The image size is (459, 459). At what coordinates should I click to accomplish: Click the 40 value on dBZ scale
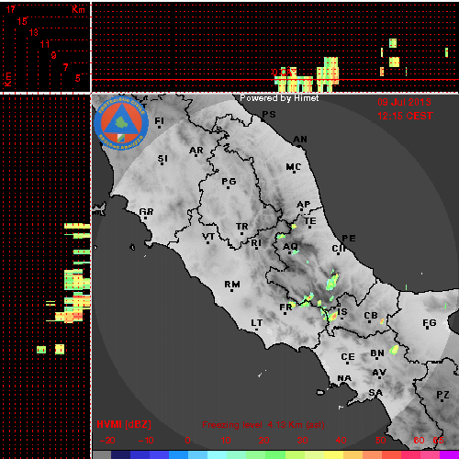[x=341, y=441]
